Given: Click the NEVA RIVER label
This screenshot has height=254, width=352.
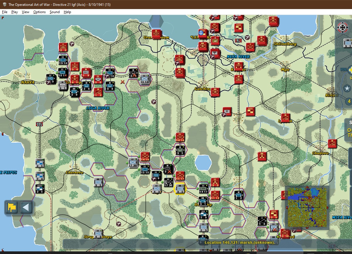Looking at the screenshot, I should click(x=238, y=57).
